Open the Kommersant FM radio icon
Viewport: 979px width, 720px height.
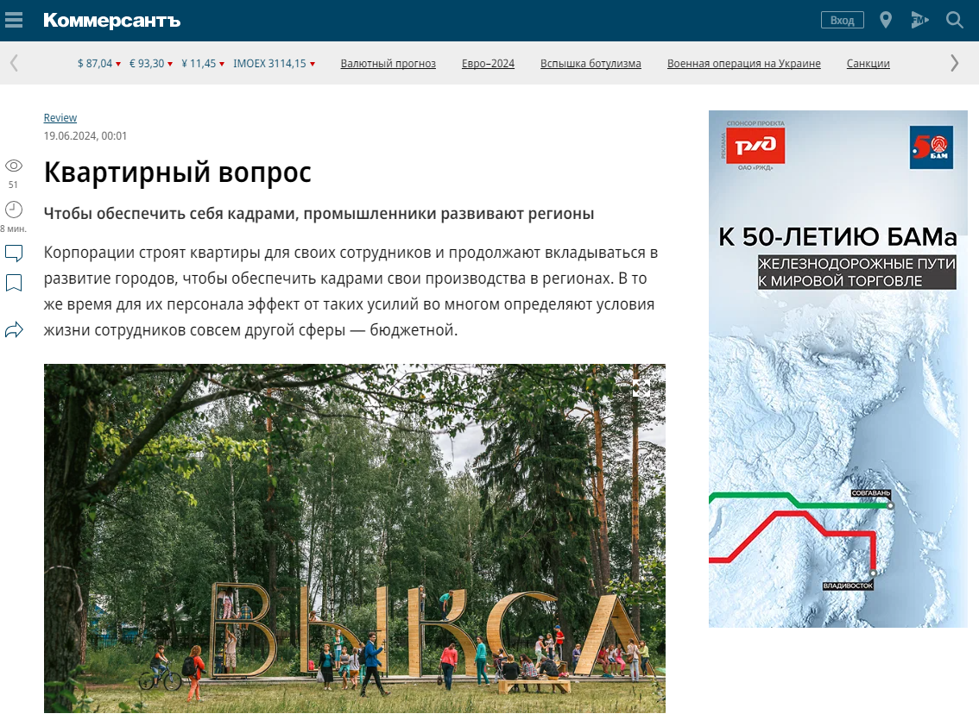click(x=919, y=21)
